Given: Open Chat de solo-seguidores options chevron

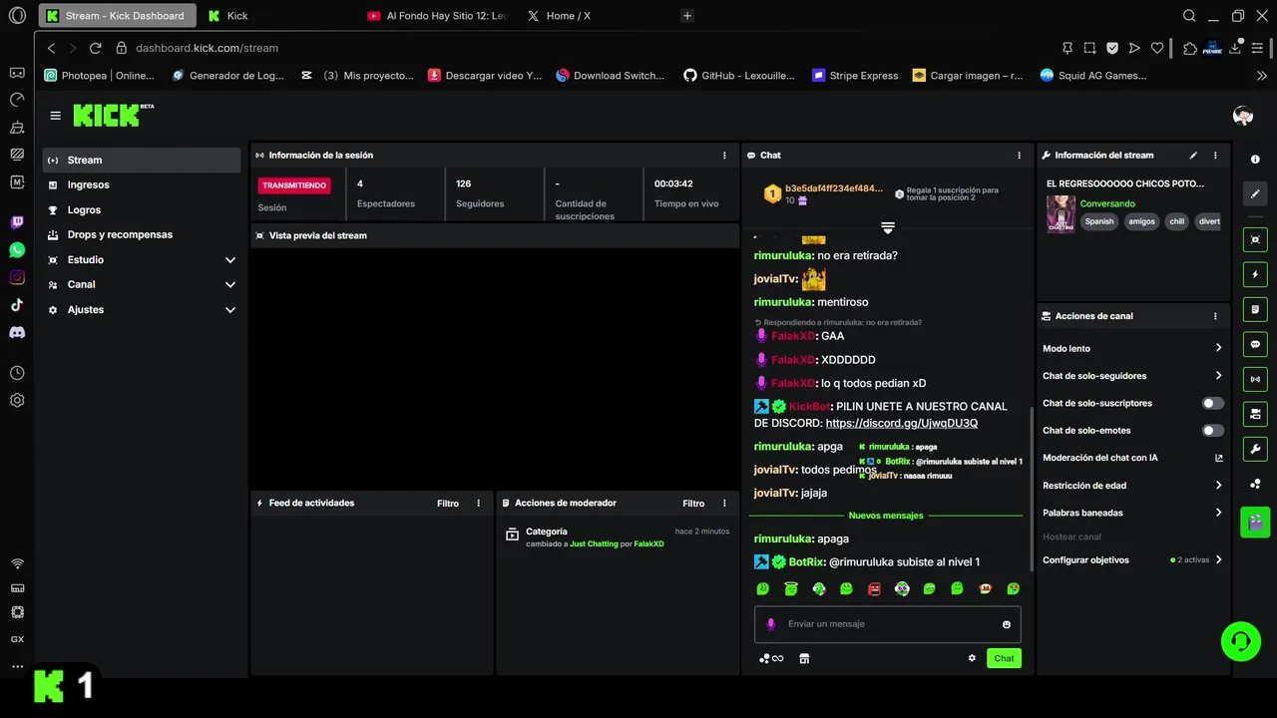Looking at the screenshot, I should [x=1218, y=376].
